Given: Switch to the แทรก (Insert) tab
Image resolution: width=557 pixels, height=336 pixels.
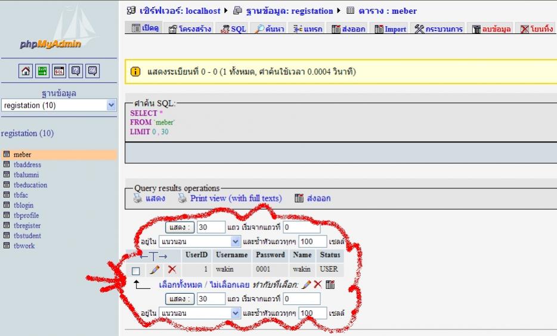Looking at the screenshot, I should pos(308,29).
